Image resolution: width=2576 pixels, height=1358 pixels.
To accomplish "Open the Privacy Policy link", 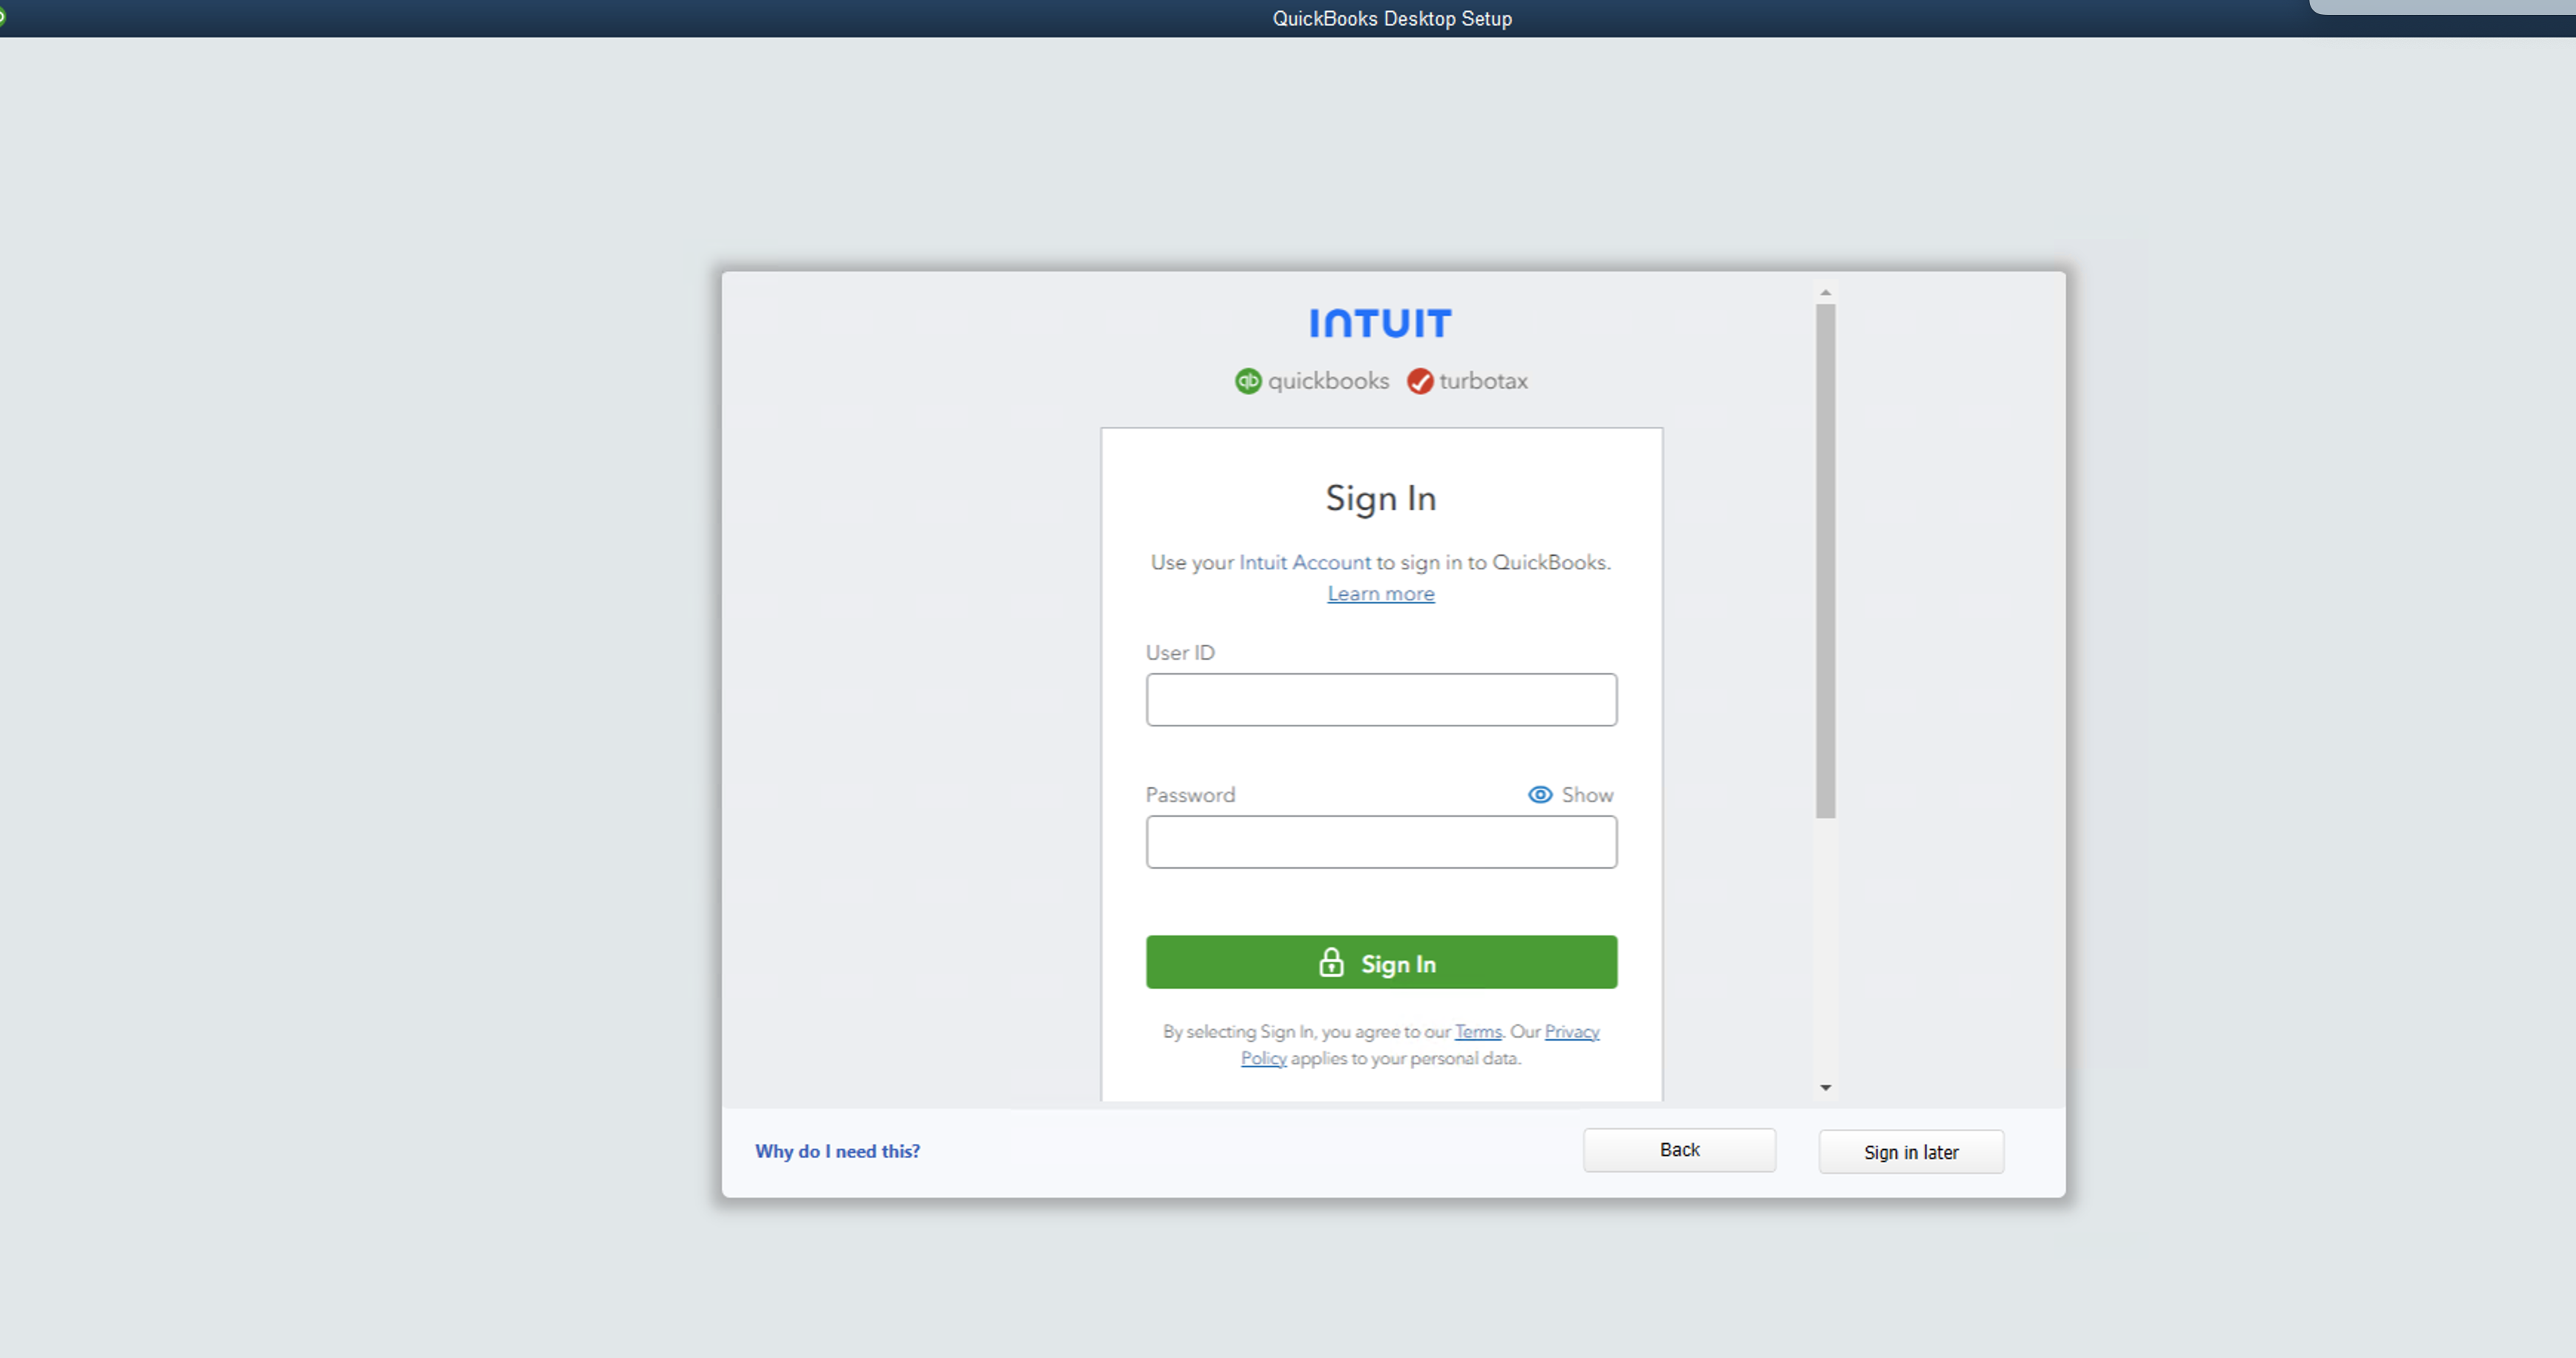I will point(1571,1032).
